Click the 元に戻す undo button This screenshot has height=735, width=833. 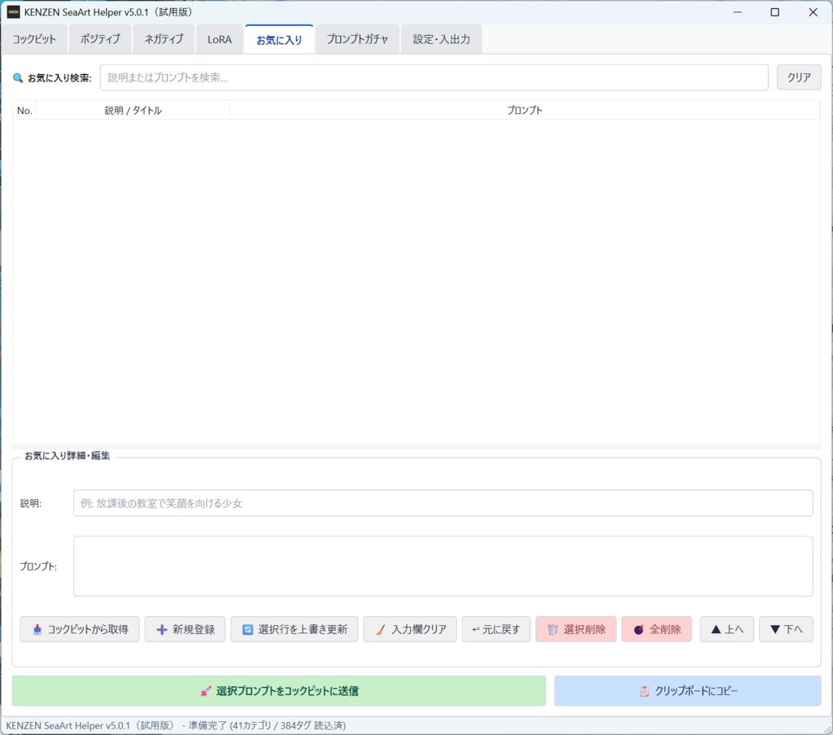496,629
